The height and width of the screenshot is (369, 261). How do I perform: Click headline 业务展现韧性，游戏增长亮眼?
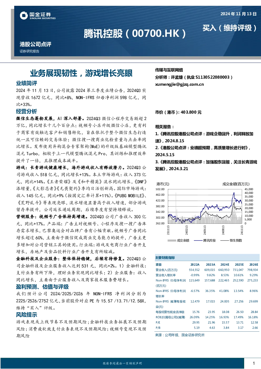click(x=81, y=73)
